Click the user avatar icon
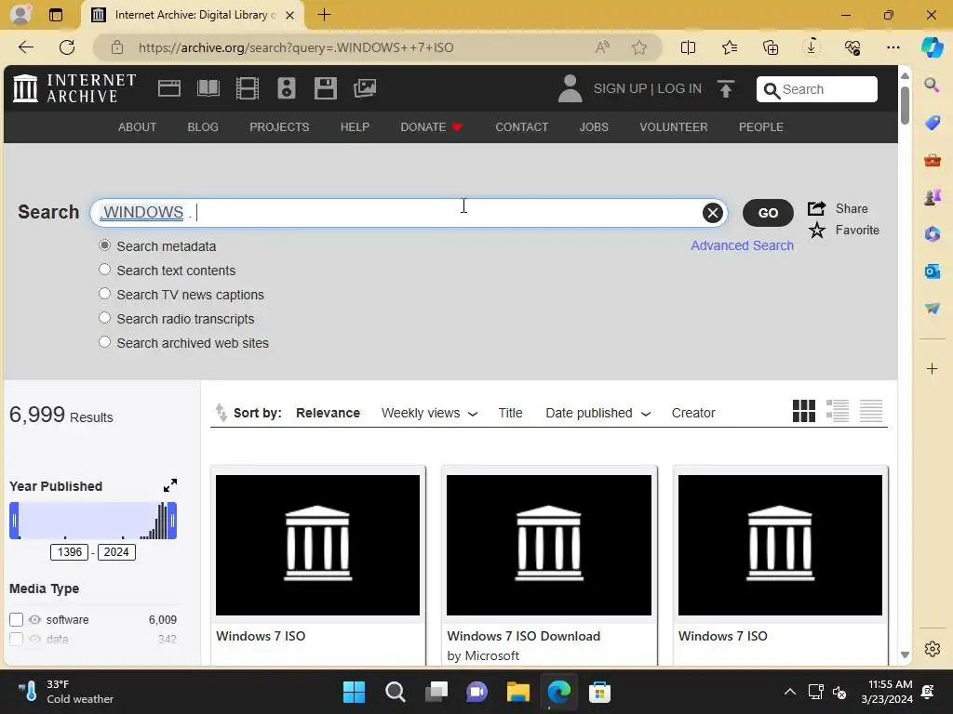Screen dimensions: 953x714 pyautogui.click(x=570, y=88)
